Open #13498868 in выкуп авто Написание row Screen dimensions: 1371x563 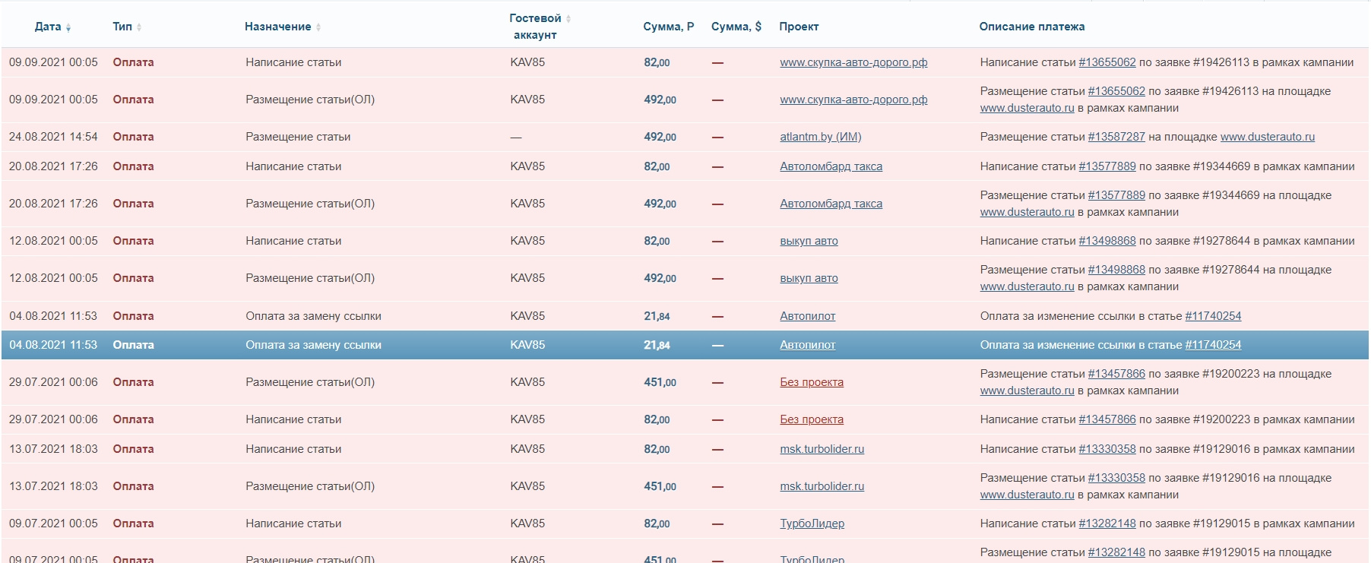coord(1107,241)
